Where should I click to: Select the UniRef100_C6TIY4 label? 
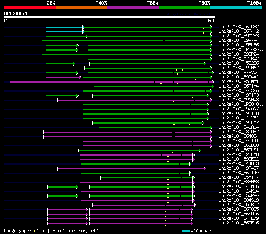tap(239, 86)
